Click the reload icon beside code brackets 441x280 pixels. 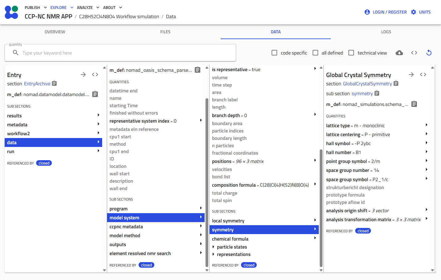429,53
